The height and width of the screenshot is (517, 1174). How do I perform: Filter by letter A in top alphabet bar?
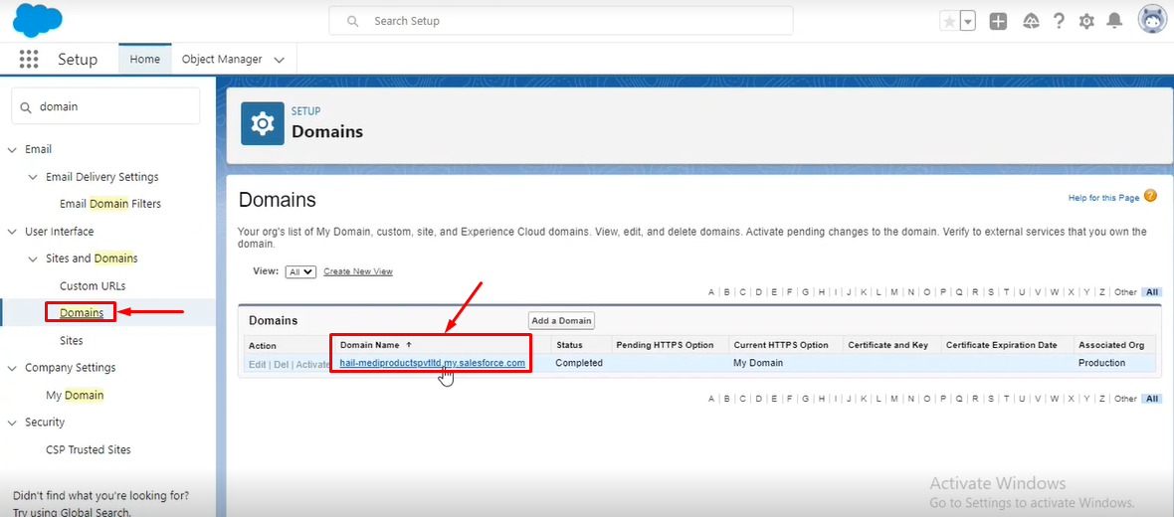711,292
